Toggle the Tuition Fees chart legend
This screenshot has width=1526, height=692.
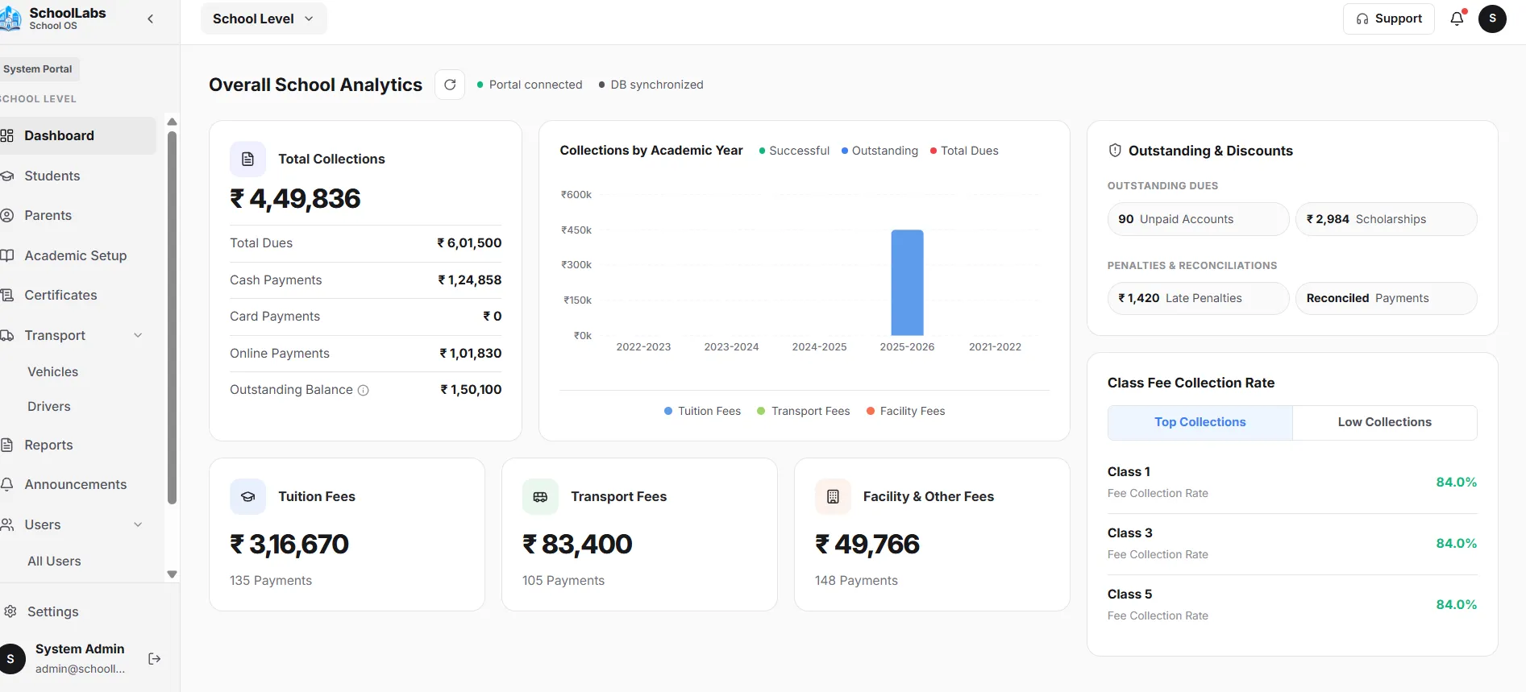coord(702,411)
